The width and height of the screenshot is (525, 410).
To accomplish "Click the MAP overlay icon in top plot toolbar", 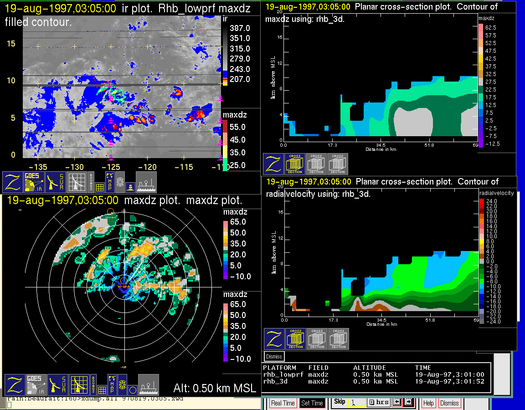I will click(110, 181).
